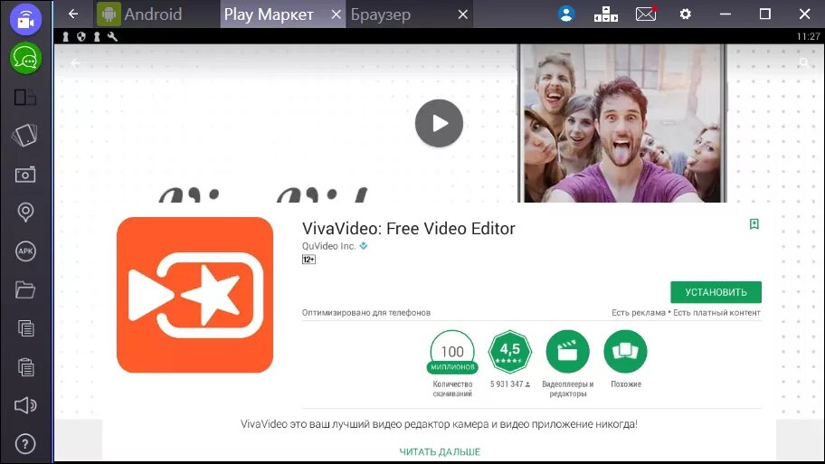This screenshot has height=464, width=825.
Task: Open the Video players and editors category
Action: 568,352
